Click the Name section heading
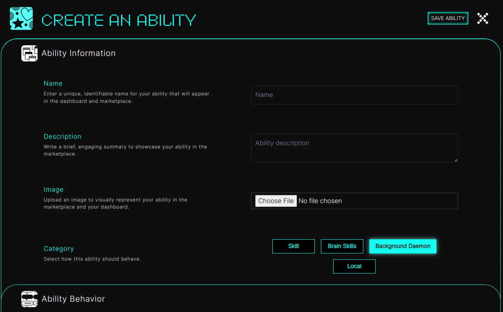Viewport: 503px width, 312px height. point(53,83)
